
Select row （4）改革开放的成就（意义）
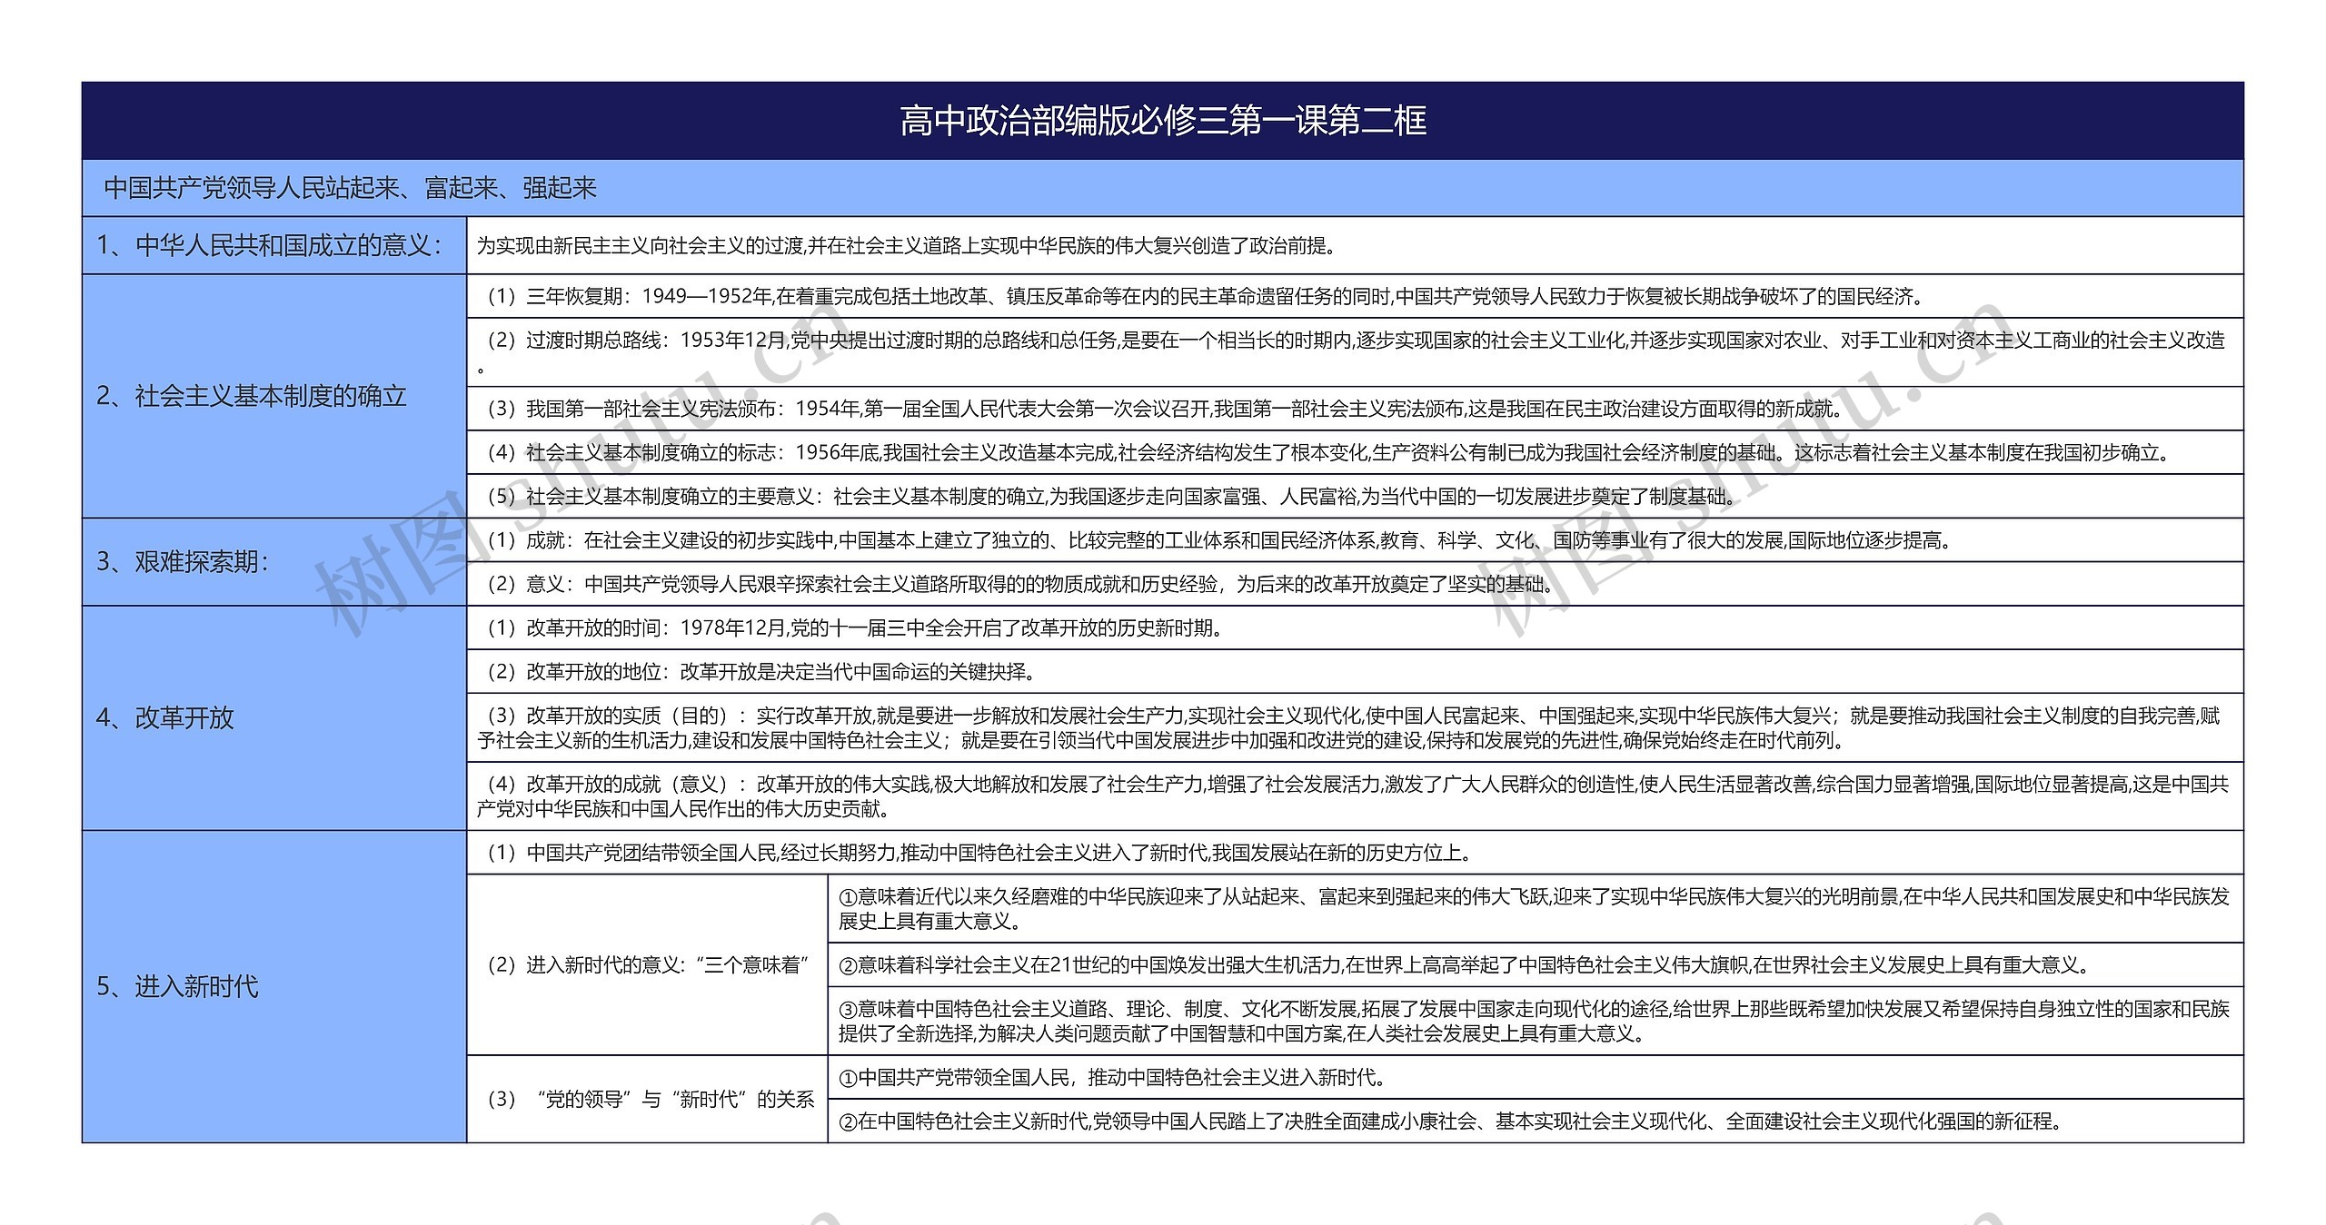click(1355, 795)
